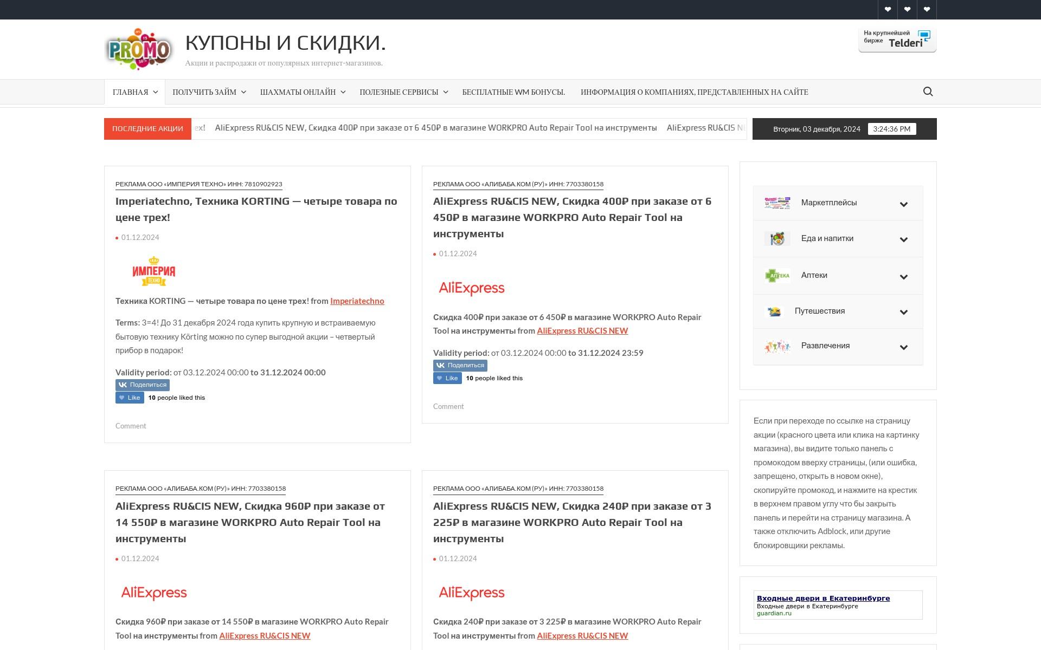
Task: Click the AliExpress logo in 400₽ discount post
Action: (471, 288)
